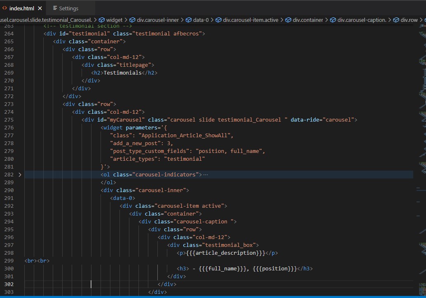
Task: Select line number 290 in the gutter
Action: coord(9,190)
